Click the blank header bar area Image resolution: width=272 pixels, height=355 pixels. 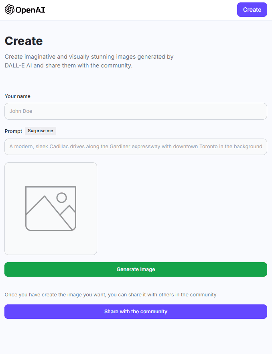140,10
